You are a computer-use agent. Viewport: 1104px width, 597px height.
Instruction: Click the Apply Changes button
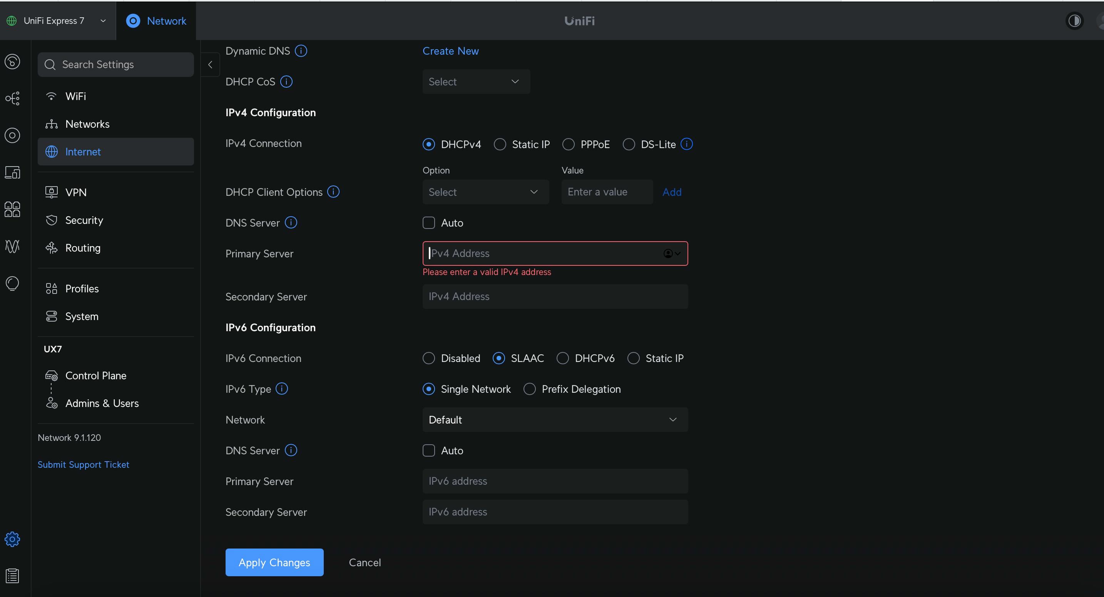click(x=274, y=562)
